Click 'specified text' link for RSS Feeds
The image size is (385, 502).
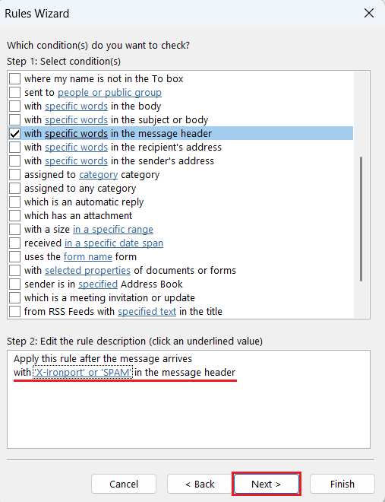point(147,312)
